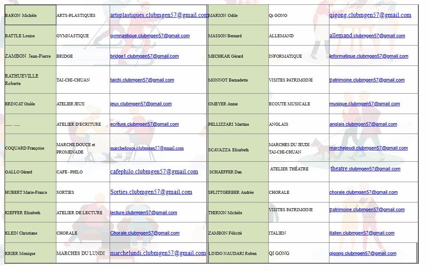Click the informatique.clubmgen57@gmail.com link
This screenshot has height=271, width=430.
[x=368, y=56]
